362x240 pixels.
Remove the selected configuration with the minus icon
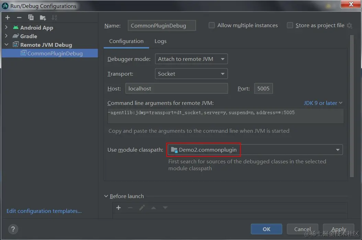coord(19,18)
